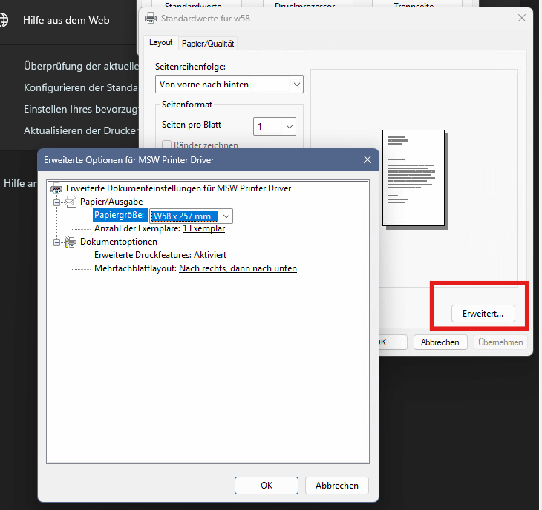Select Erweiterte Dokumenteinstellungen root item
Screen dimensions: 542x510
coord(179,188)
